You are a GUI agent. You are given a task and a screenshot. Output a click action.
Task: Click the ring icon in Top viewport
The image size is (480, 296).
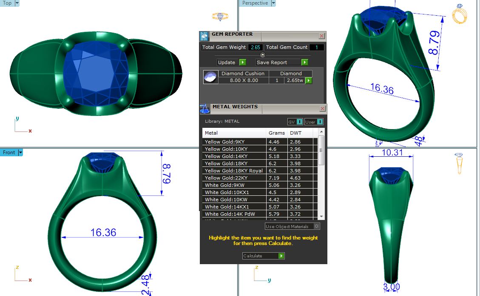220,17
